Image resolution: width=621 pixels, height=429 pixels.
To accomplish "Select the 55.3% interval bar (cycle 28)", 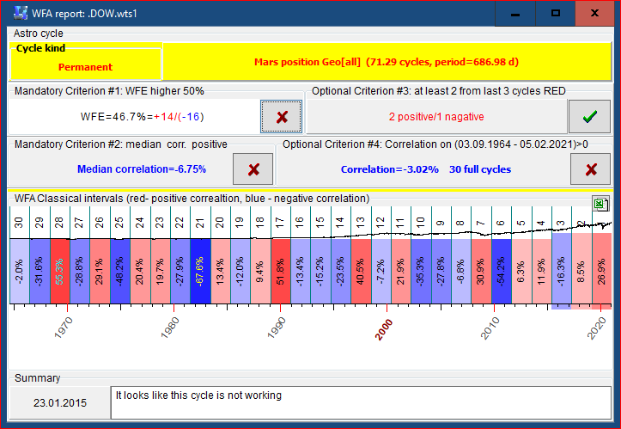I will coord(60,271).
